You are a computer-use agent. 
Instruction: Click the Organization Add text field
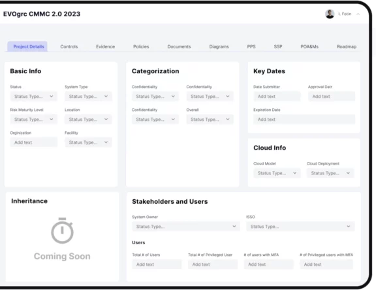pos(33,142)
